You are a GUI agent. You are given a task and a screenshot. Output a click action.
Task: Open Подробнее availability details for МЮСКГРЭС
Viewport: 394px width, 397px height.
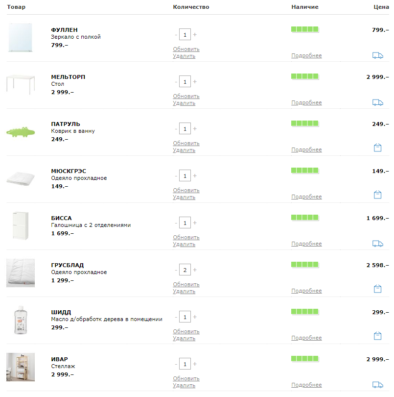[306, 197]
